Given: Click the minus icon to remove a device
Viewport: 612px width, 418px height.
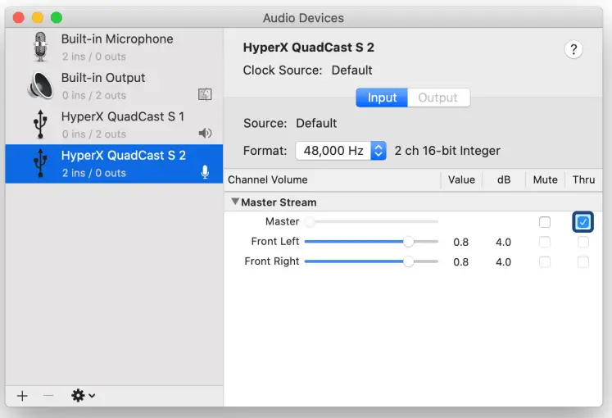Looking at the screenshot, I should pos(48,396).
